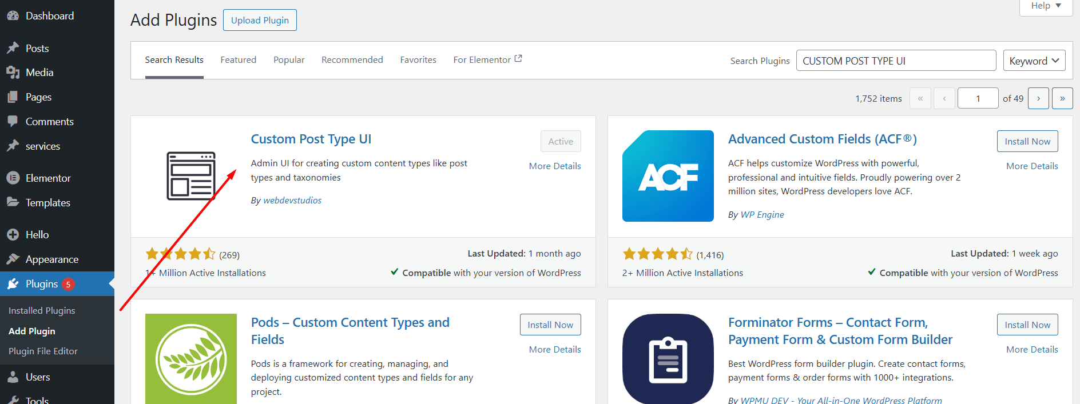Switch to the Featured tab

coord(239,60)
